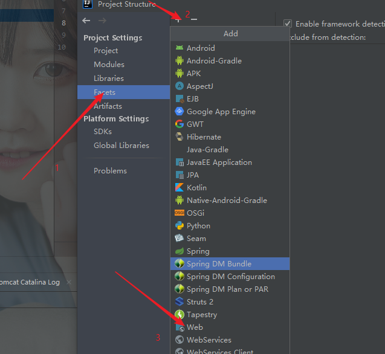Choose JavaEE Application menu entry

(230, 163)
